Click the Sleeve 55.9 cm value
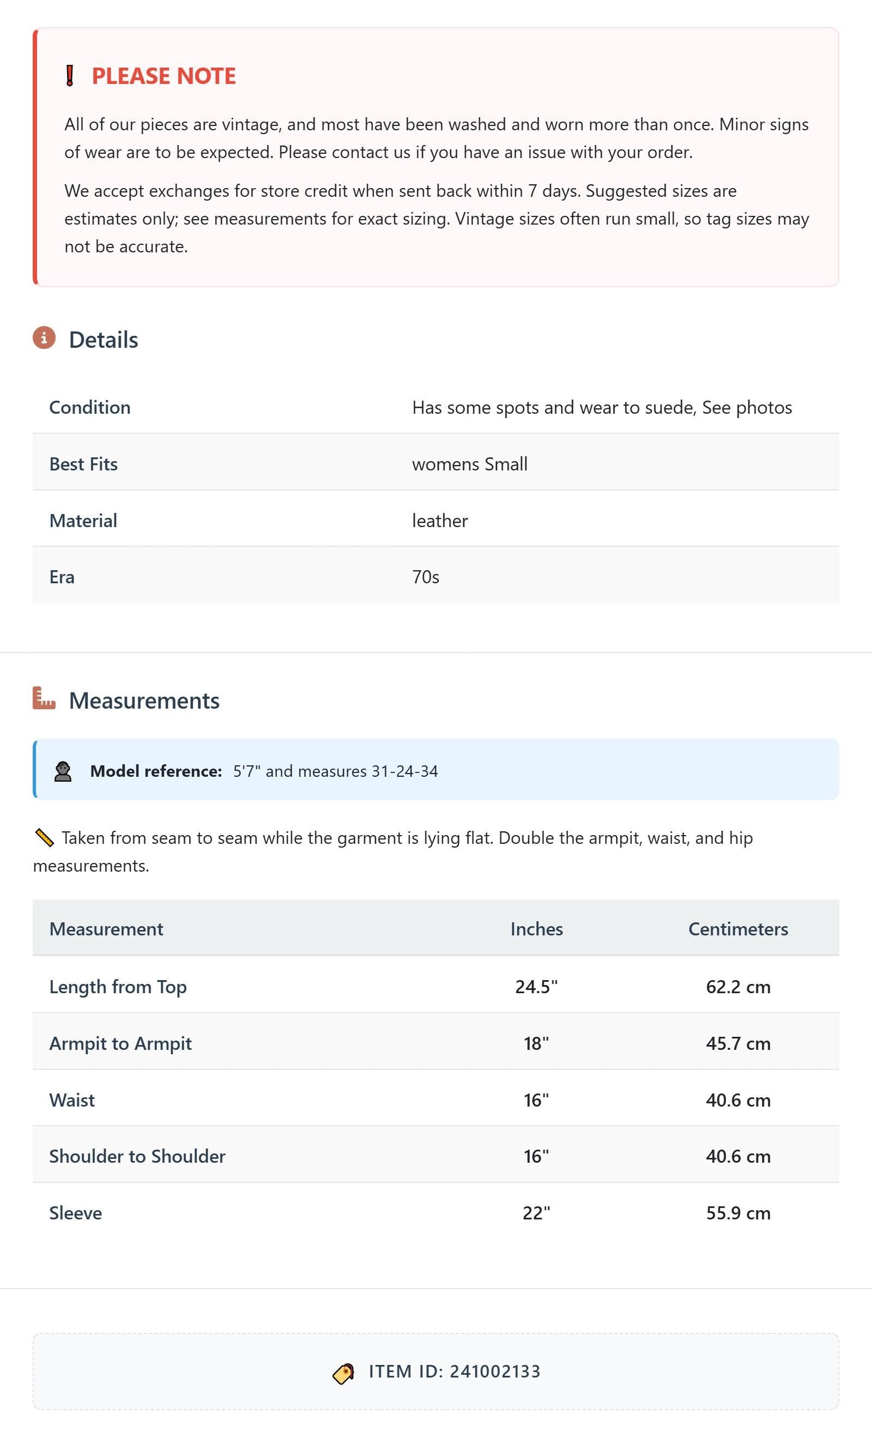 click(x=738, y=1213)
